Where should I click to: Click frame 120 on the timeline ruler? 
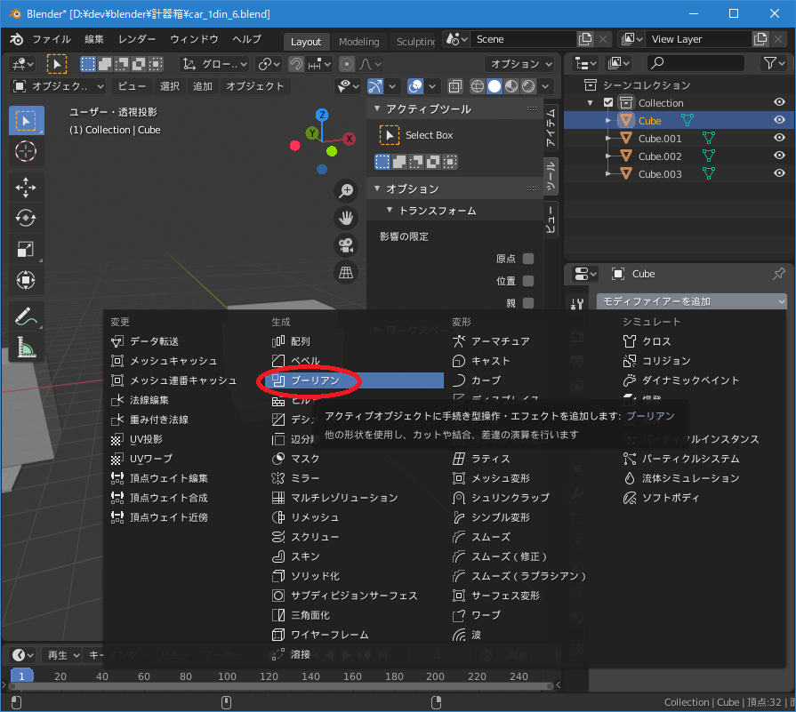pyautogui.click(x=268, y=677)
